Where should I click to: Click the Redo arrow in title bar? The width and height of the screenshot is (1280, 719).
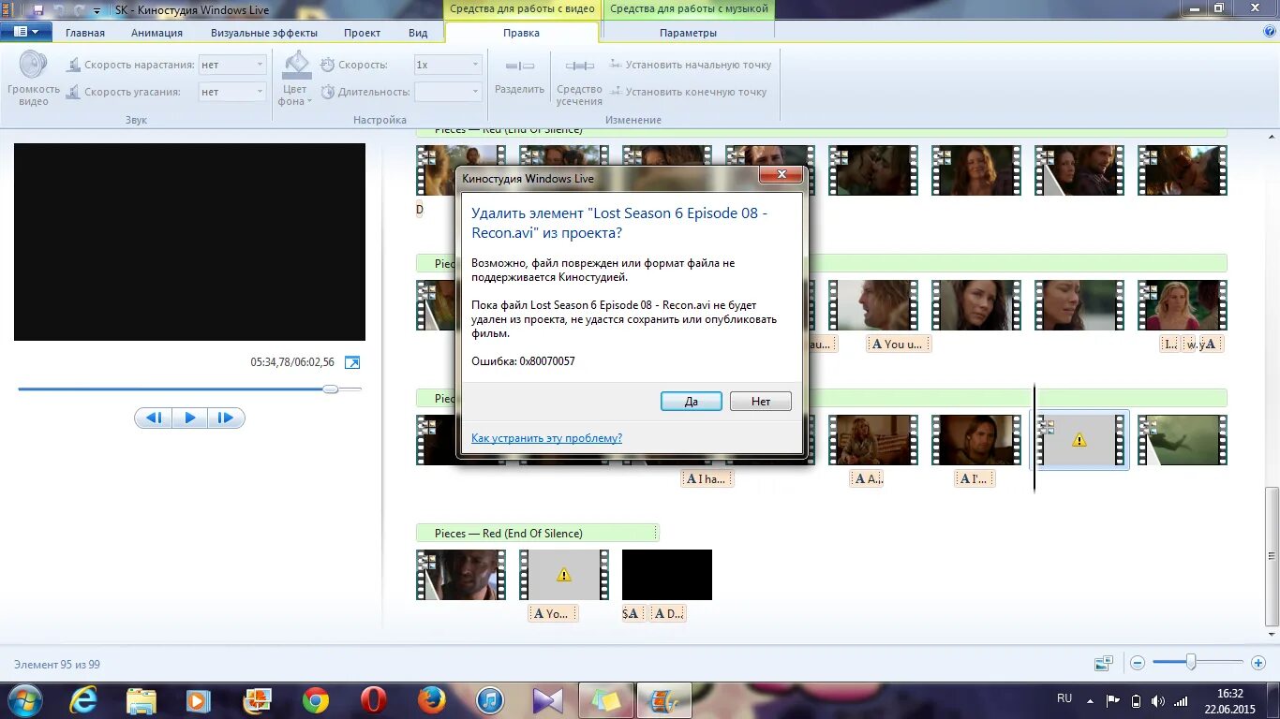tap(80, 9)
